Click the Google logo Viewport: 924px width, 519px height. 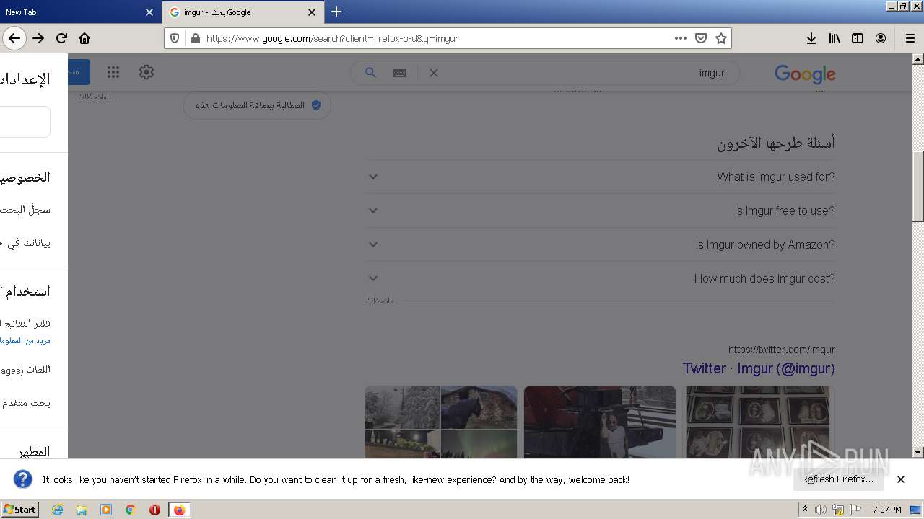click(x=805, y=74)
